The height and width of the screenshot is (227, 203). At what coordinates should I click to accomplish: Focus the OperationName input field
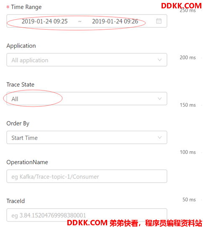[x=87, y=176]
